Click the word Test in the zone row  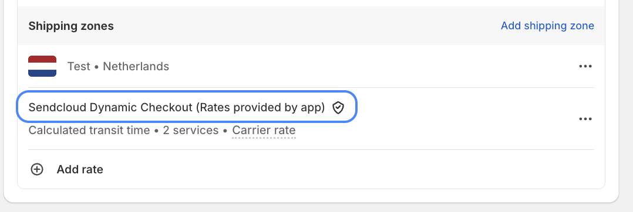click(x=79, y=66)
